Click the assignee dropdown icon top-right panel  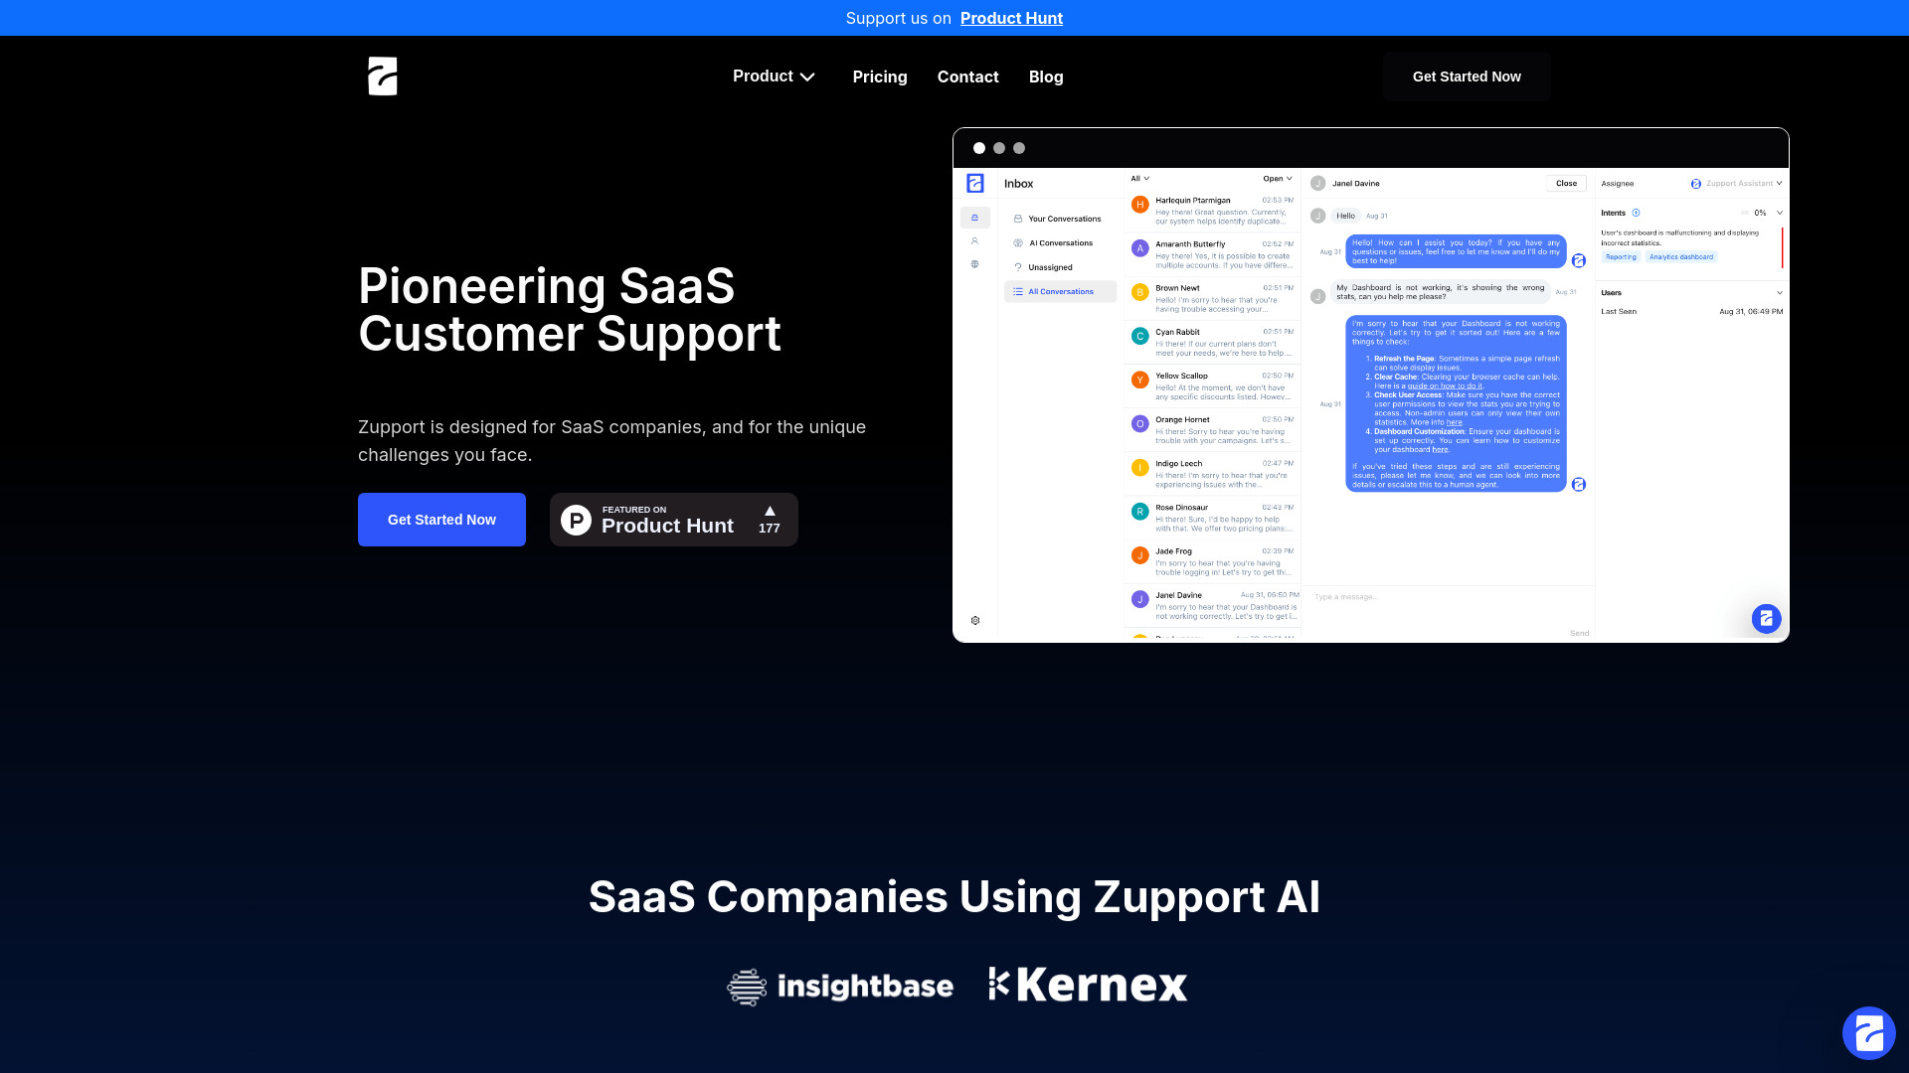point(1779,184)
